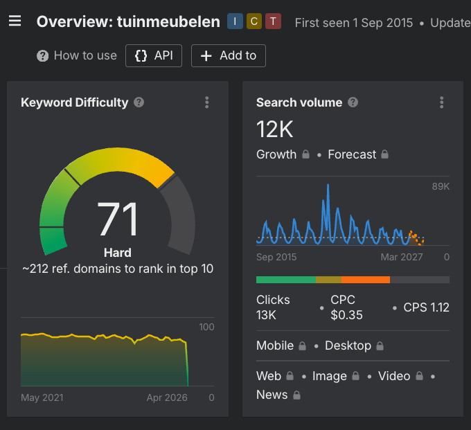Click the 'Sep 2015' chart axis label
471x430 pixels.
click(276, 257)
